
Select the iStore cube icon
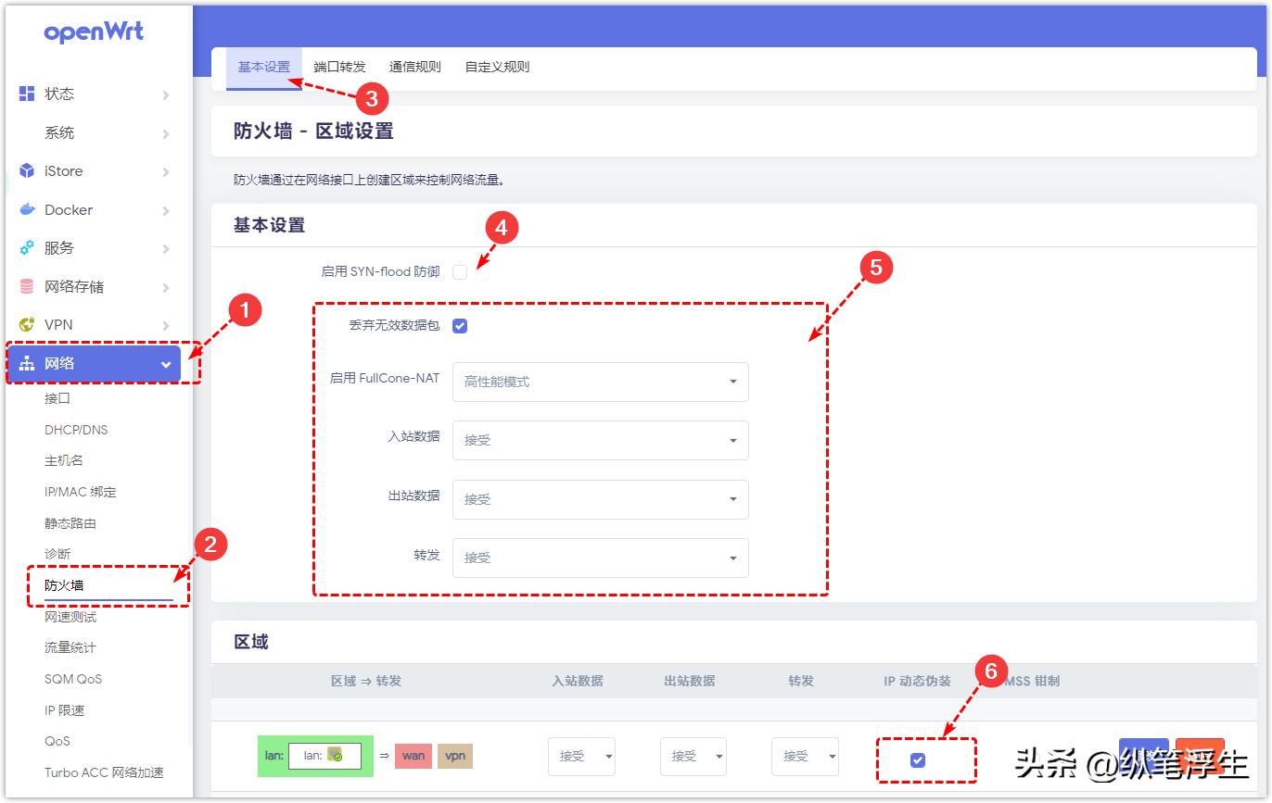point(25,170)
